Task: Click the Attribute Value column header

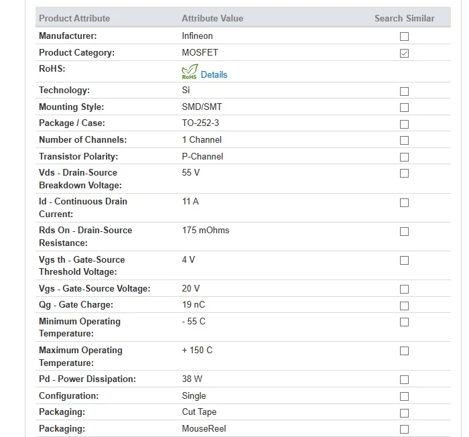Action: [x=212, y=18]
